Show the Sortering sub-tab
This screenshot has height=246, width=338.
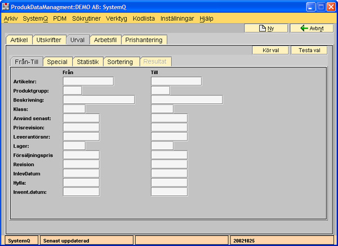(x=121, y=62)
